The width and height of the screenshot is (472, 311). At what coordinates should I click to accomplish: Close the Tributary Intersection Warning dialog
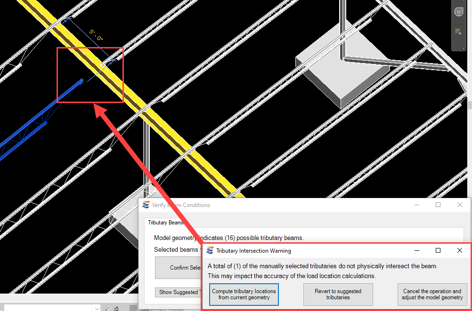[x=460, y=251]
